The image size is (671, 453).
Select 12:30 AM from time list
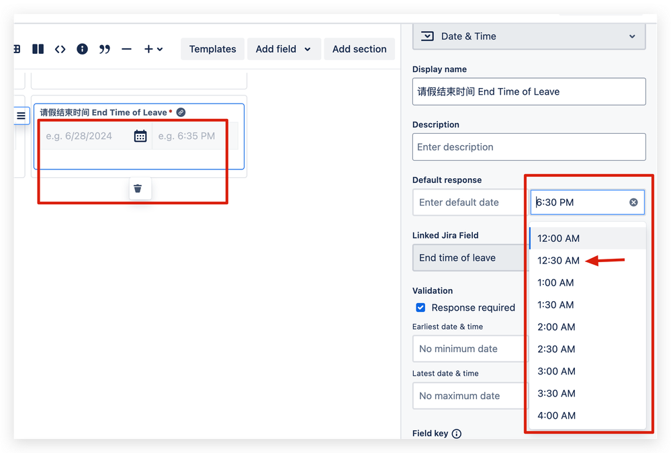click(x=588, y=261)
